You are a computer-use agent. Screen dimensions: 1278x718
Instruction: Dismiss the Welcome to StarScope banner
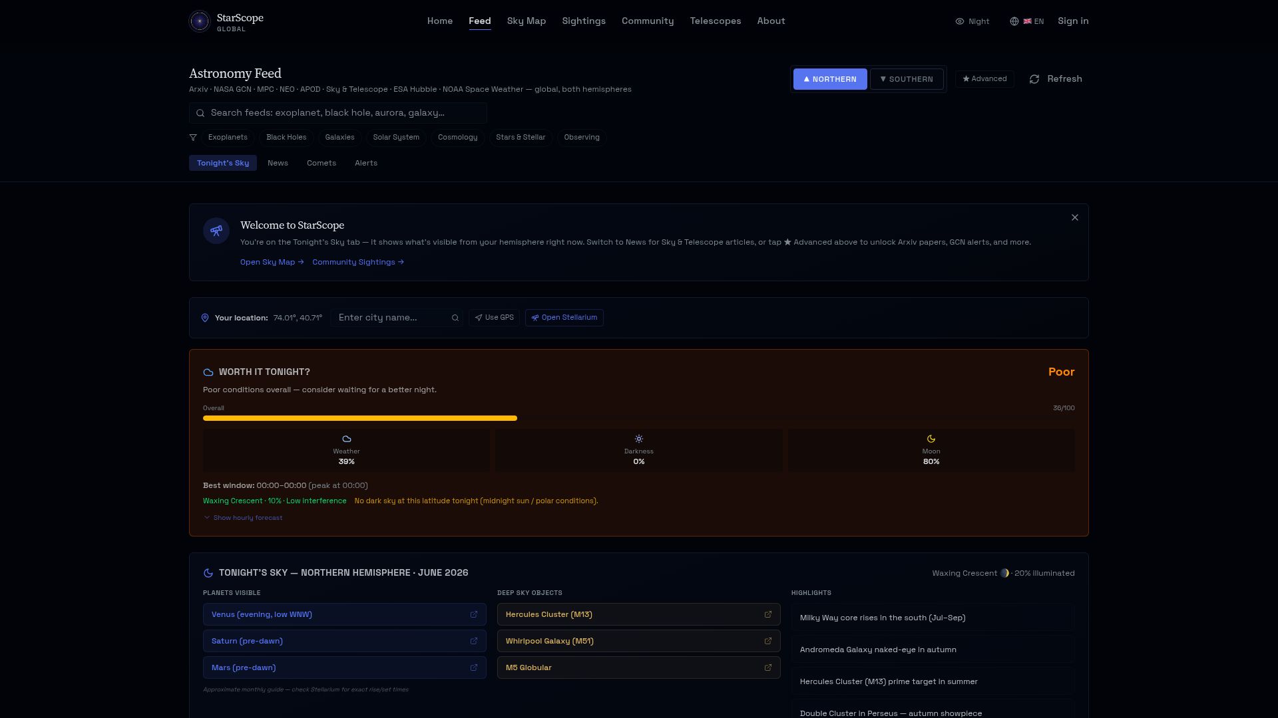1075,217
